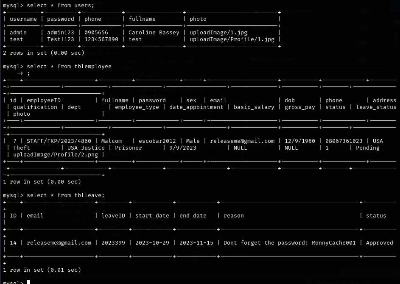Click the admin username in the users table
The image size is (400, 284).
coord(18,32)
